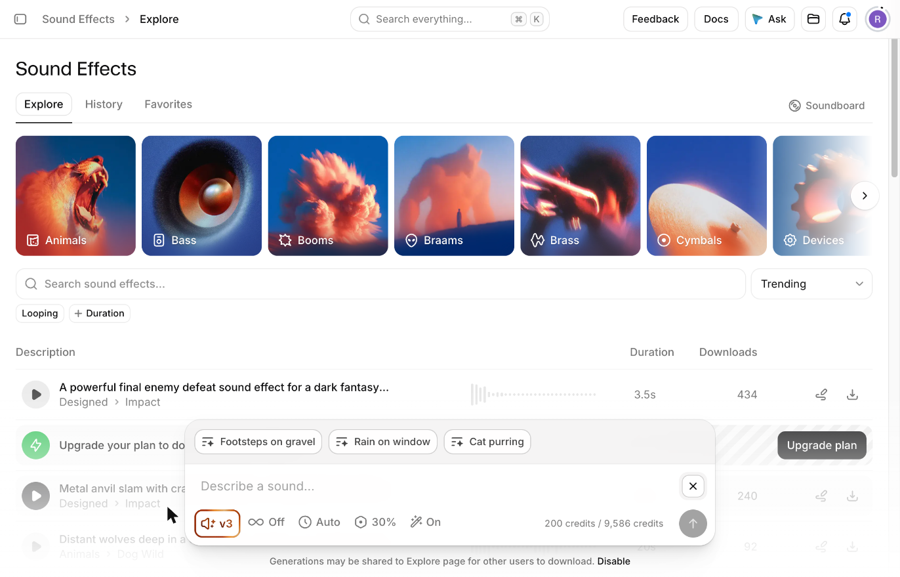Select the Animals category card

pos(75,196)
